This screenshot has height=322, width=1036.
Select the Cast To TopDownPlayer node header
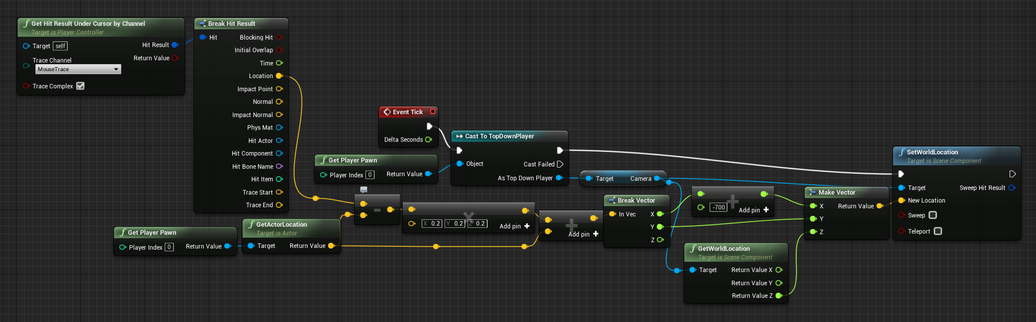point(509,136)
